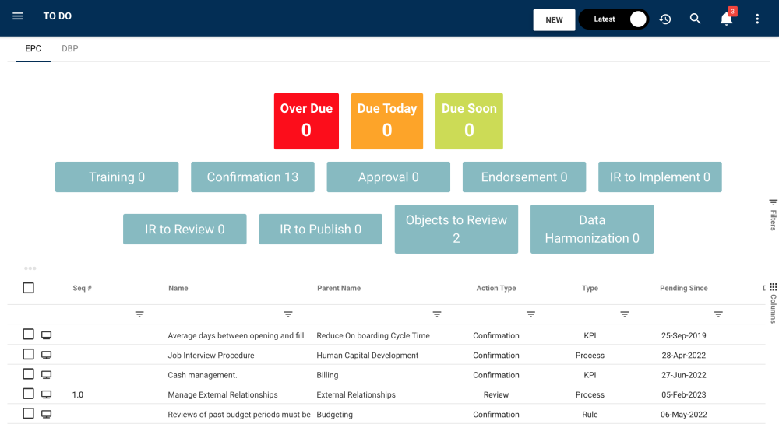779x424 pixels.
Task: Click the Confirmation 13 tile
Action: coord(252,177)
